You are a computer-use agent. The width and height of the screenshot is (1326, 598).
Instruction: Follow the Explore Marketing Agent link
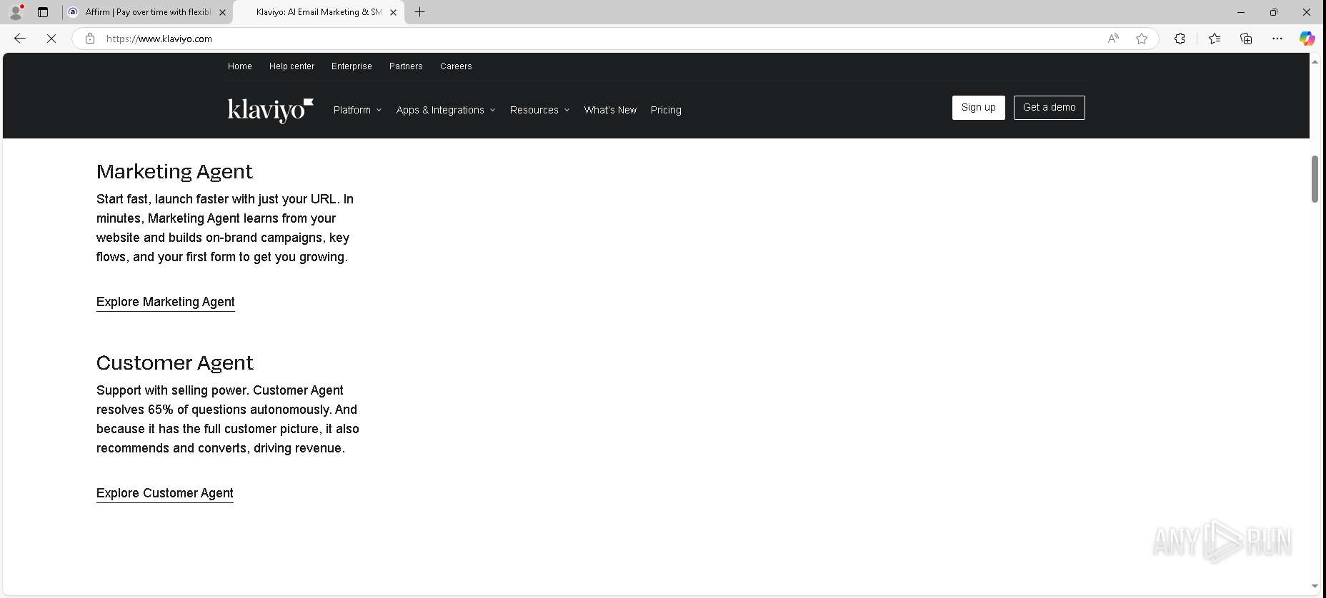point(166,302)
